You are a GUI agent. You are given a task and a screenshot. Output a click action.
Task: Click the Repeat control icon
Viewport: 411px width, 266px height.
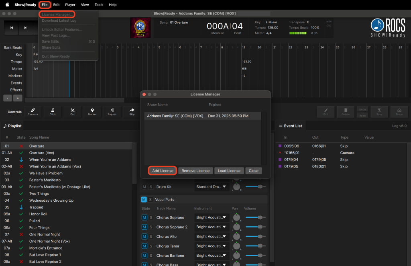click(x=112, y=111)
